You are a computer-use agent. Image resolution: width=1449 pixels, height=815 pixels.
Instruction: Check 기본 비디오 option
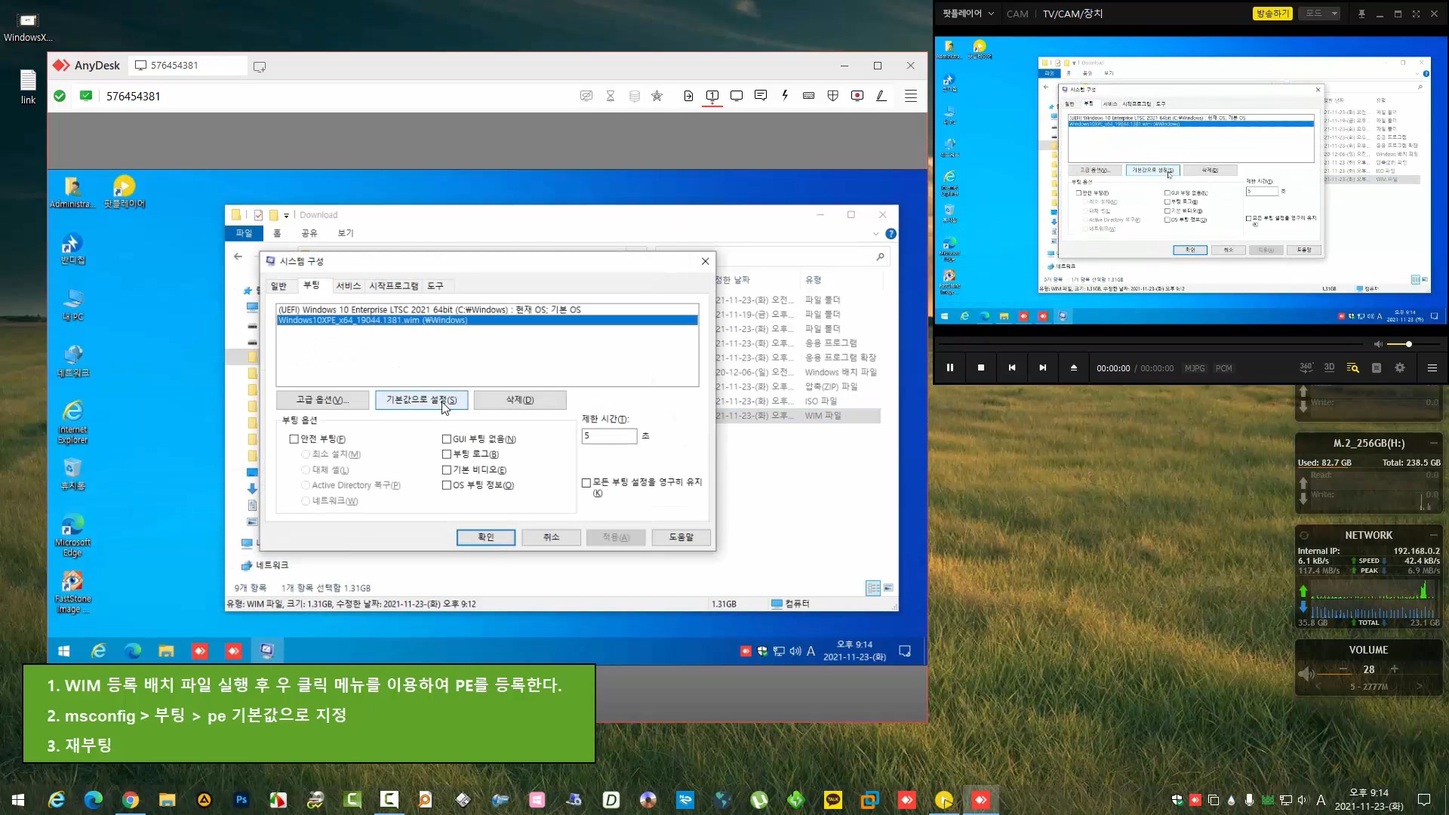[447, 470]
